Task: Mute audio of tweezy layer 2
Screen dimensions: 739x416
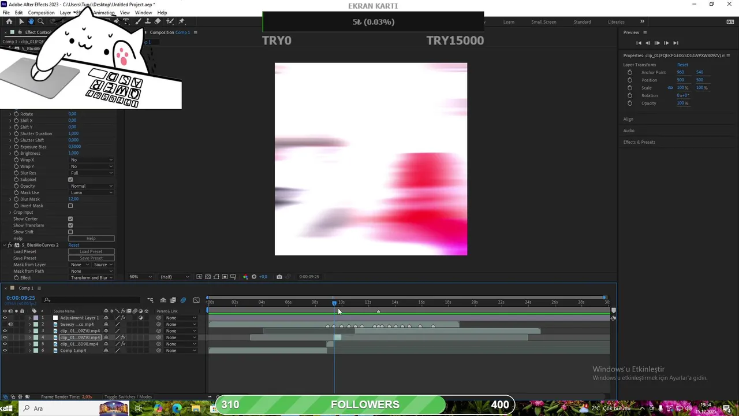Action: pyautogui.click(x=10, y=324)
